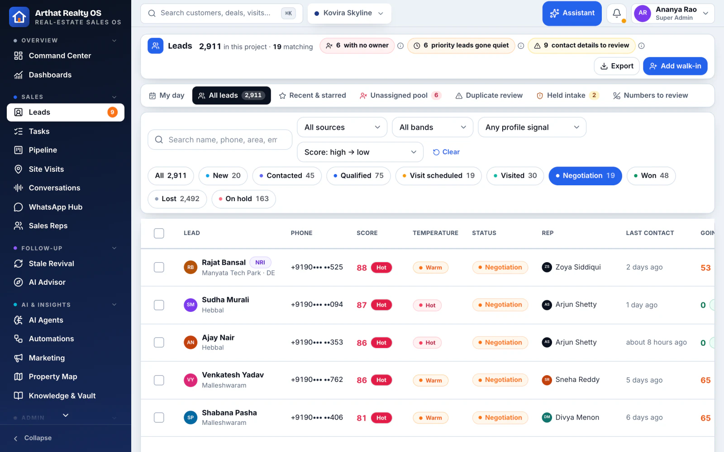Open the Any profile signal dropdown

tap(532, 127)
